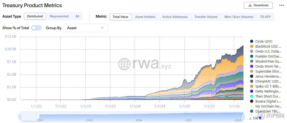The height and width of the screenshot is (123, 287).
Task: Switch metric to Asset Holders
Action: [x=145, y=17]
